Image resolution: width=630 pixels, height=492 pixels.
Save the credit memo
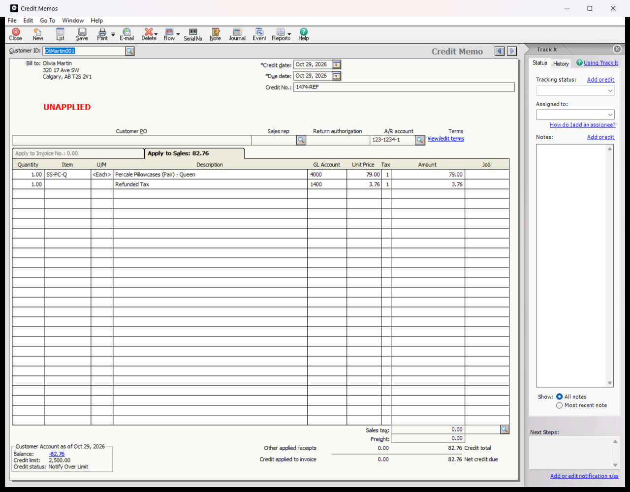(x=82, y=34)
